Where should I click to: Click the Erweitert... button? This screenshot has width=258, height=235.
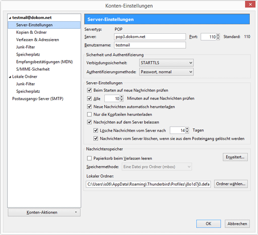(x=235, y=157)
